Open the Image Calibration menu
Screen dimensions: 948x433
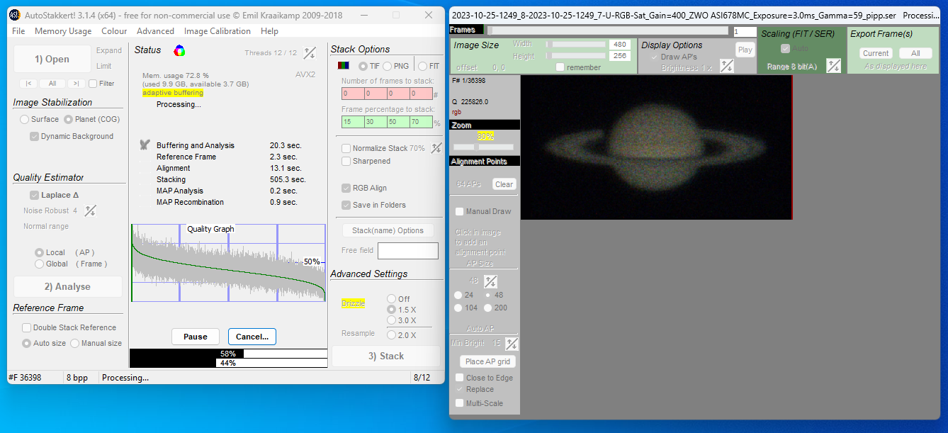coord(217,31)
